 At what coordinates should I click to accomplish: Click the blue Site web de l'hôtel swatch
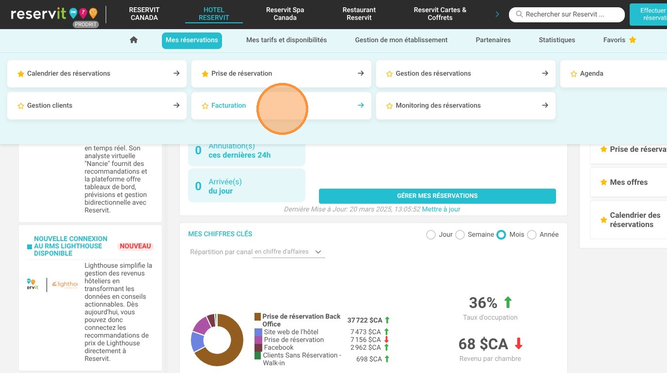[x=258, y=332]
